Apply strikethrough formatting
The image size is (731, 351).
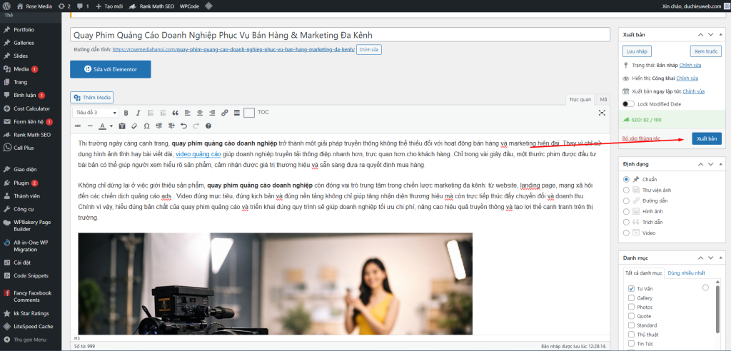tap(77, 126)
